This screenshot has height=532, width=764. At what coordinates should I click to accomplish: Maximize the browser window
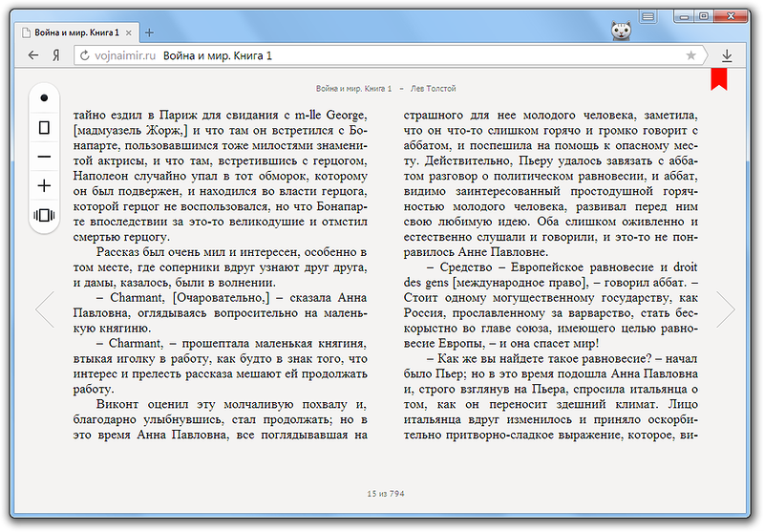tap(704, 17)
